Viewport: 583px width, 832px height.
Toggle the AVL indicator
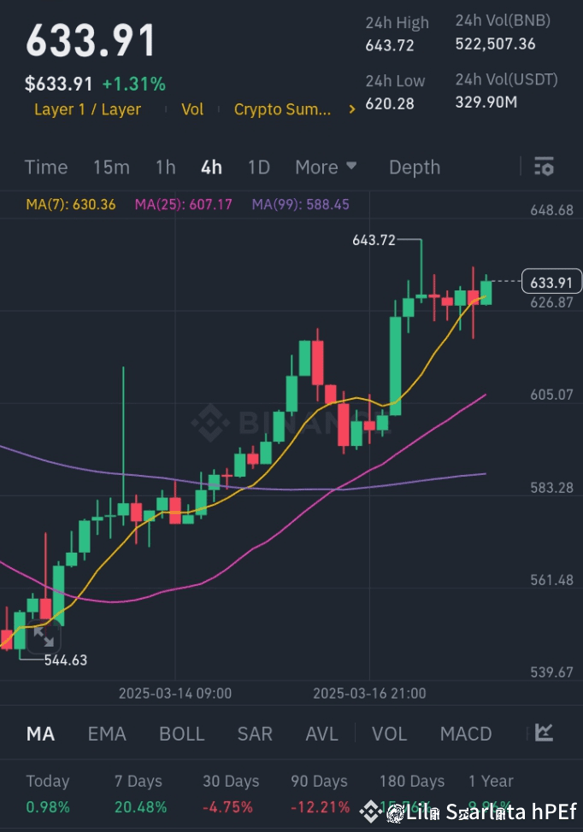(322, 734)
